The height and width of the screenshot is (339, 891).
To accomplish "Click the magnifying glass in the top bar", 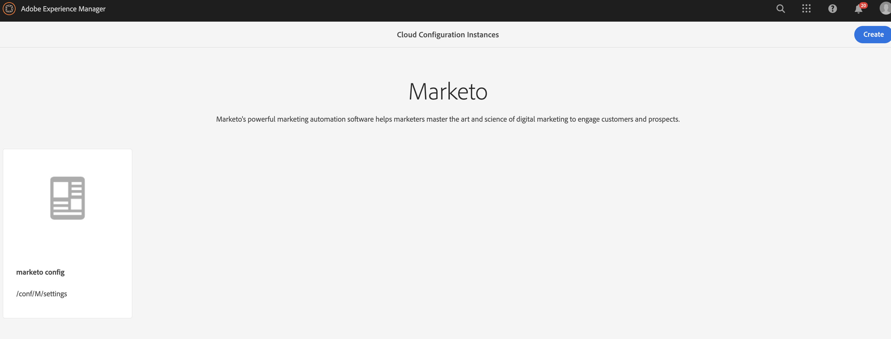I will pos(781,9).
